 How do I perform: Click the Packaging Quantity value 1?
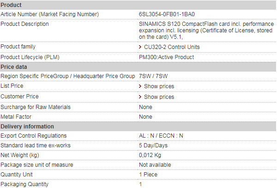[140, 184]
